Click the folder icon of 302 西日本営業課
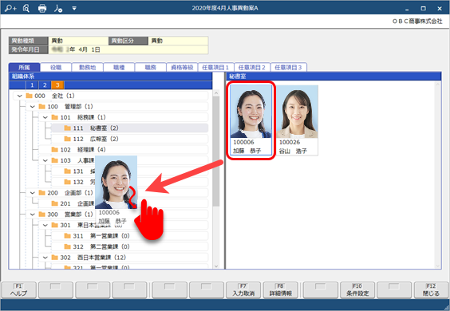The height and width of the screenshot is (311, 450). [54, 258]
